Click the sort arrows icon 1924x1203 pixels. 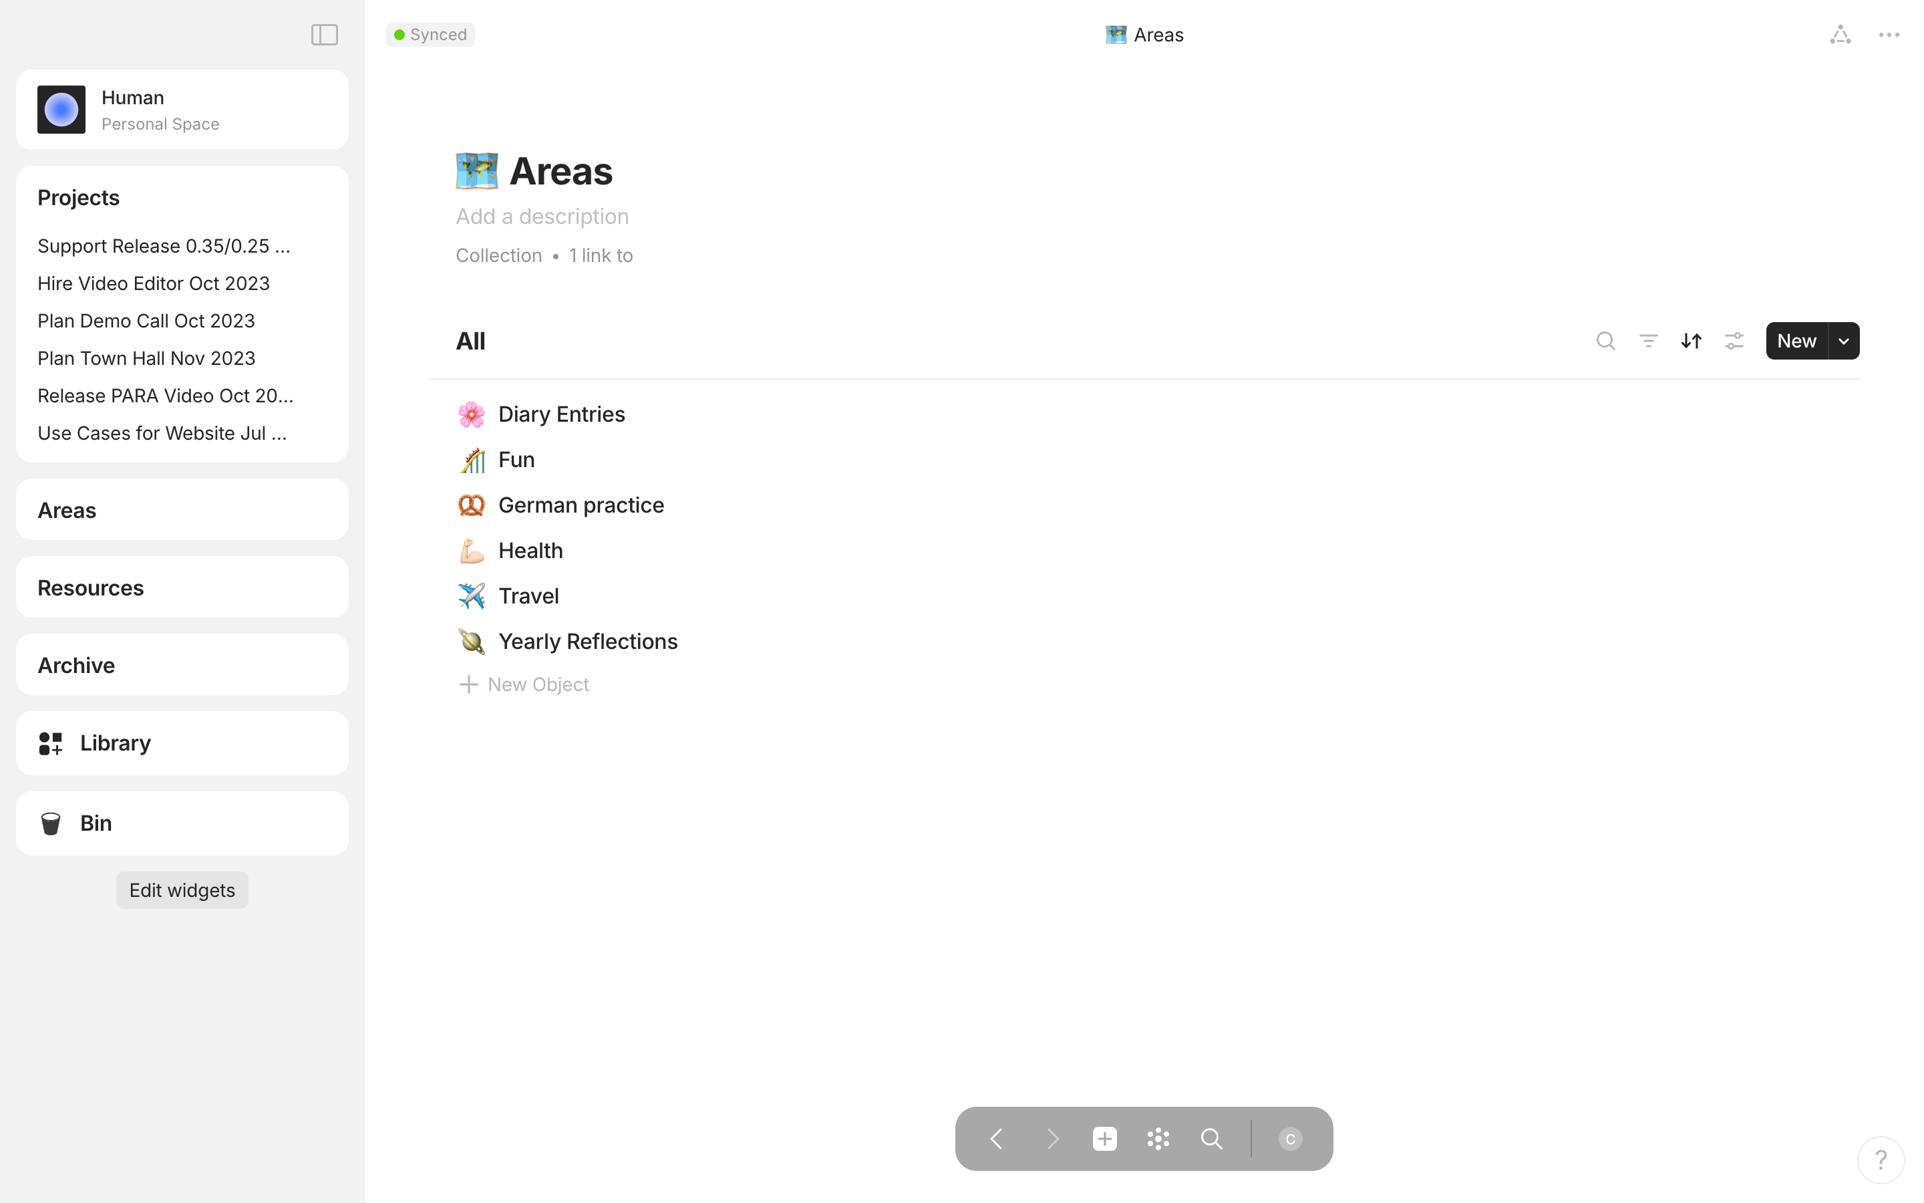(x=1691, y=342)
